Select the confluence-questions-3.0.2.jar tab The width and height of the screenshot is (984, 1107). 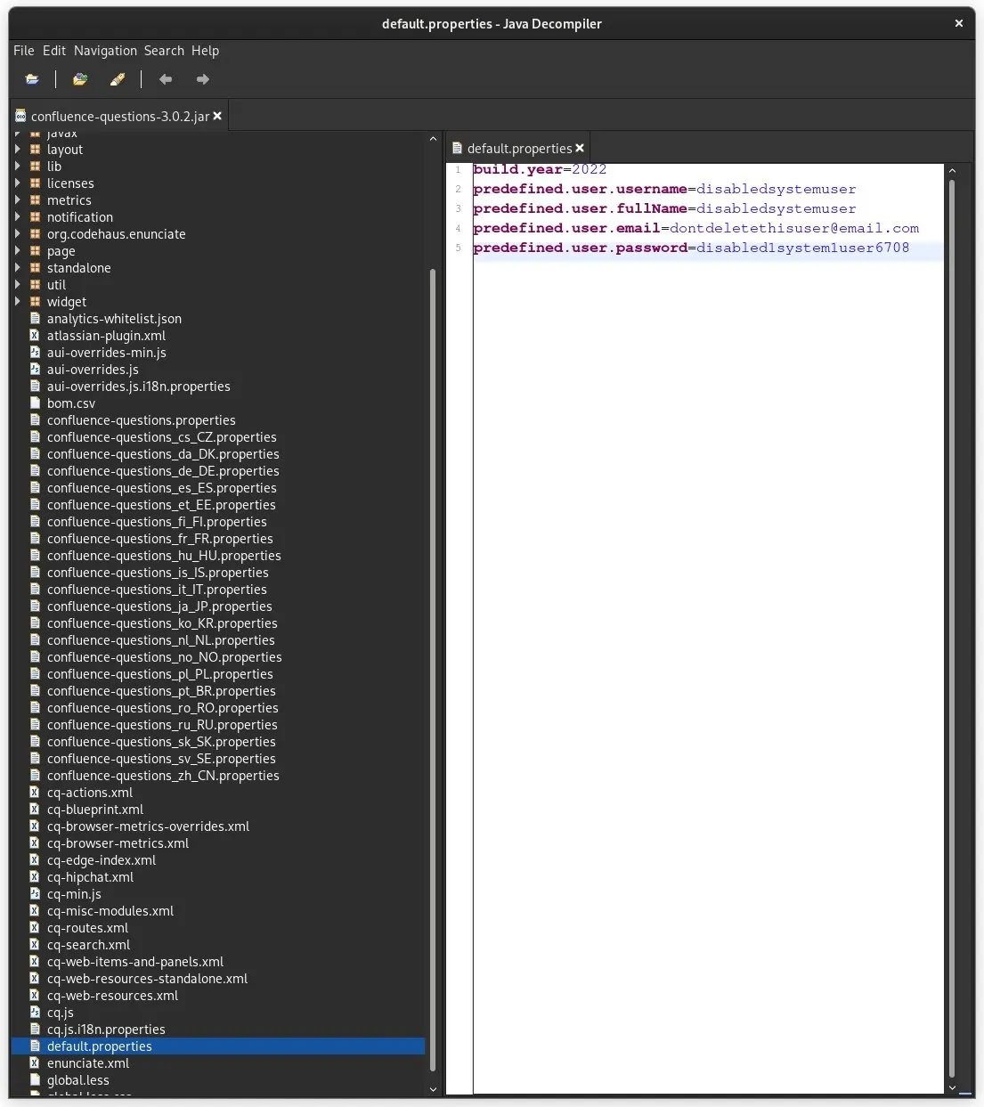(120, 117)
